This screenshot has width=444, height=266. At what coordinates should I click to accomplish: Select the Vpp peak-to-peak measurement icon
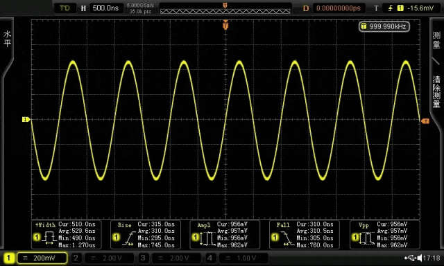[x=367, y=238]
